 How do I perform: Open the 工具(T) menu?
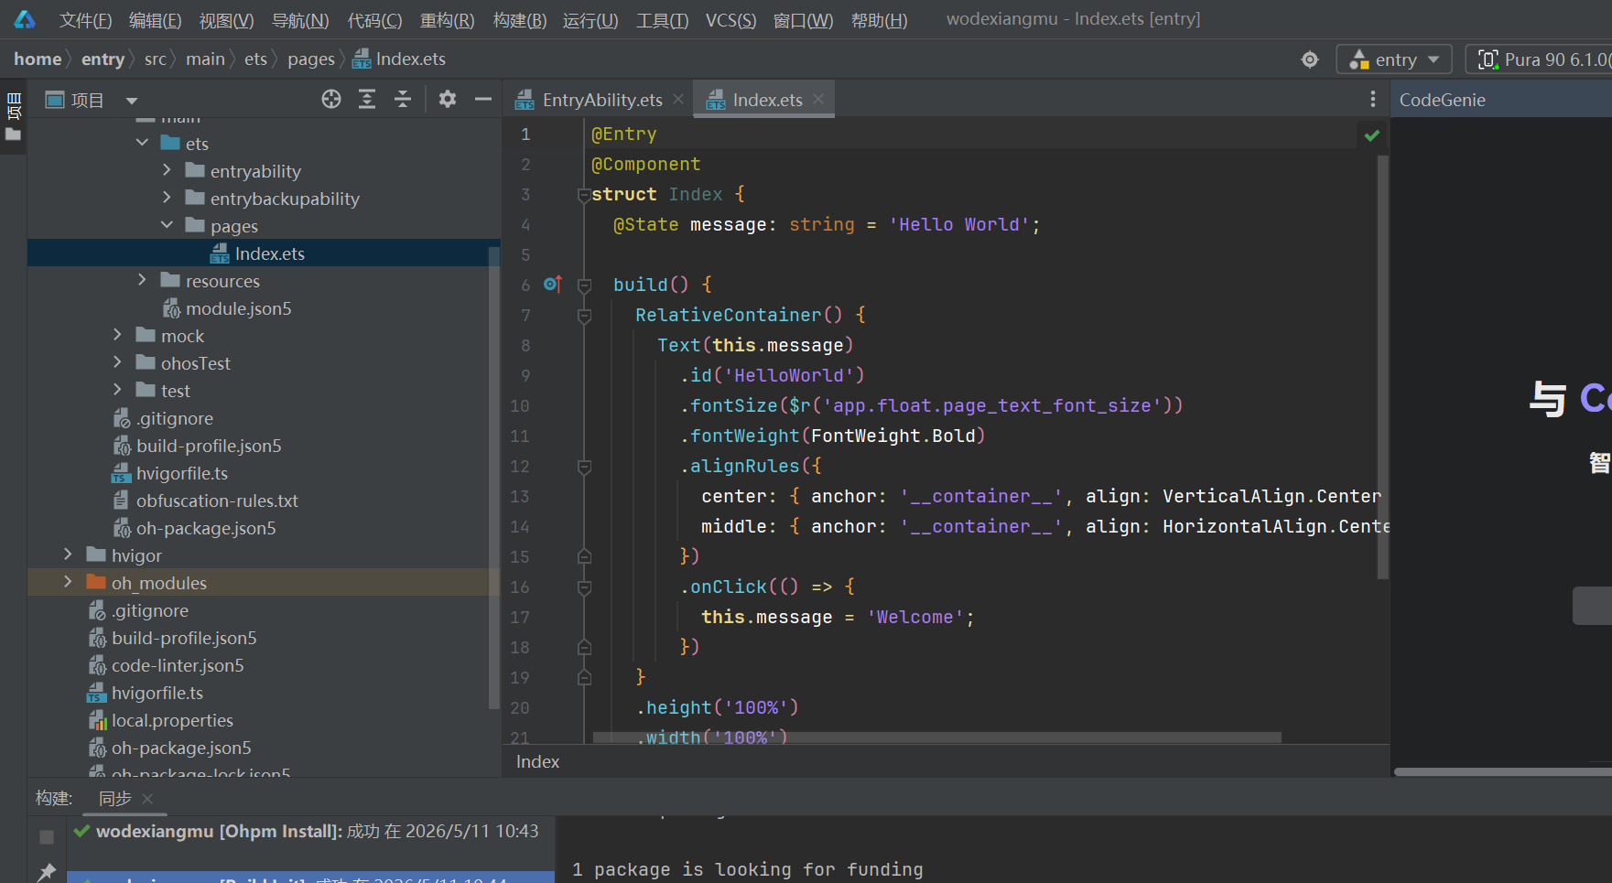662,20
